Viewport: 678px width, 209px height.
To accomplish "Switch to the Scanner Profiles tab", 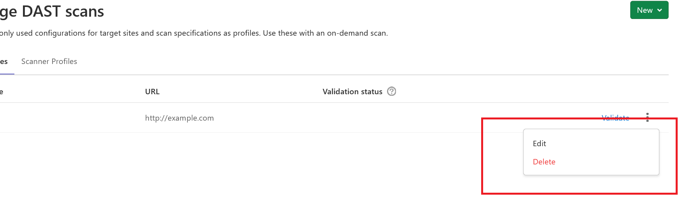I will (x=49, y=61).
